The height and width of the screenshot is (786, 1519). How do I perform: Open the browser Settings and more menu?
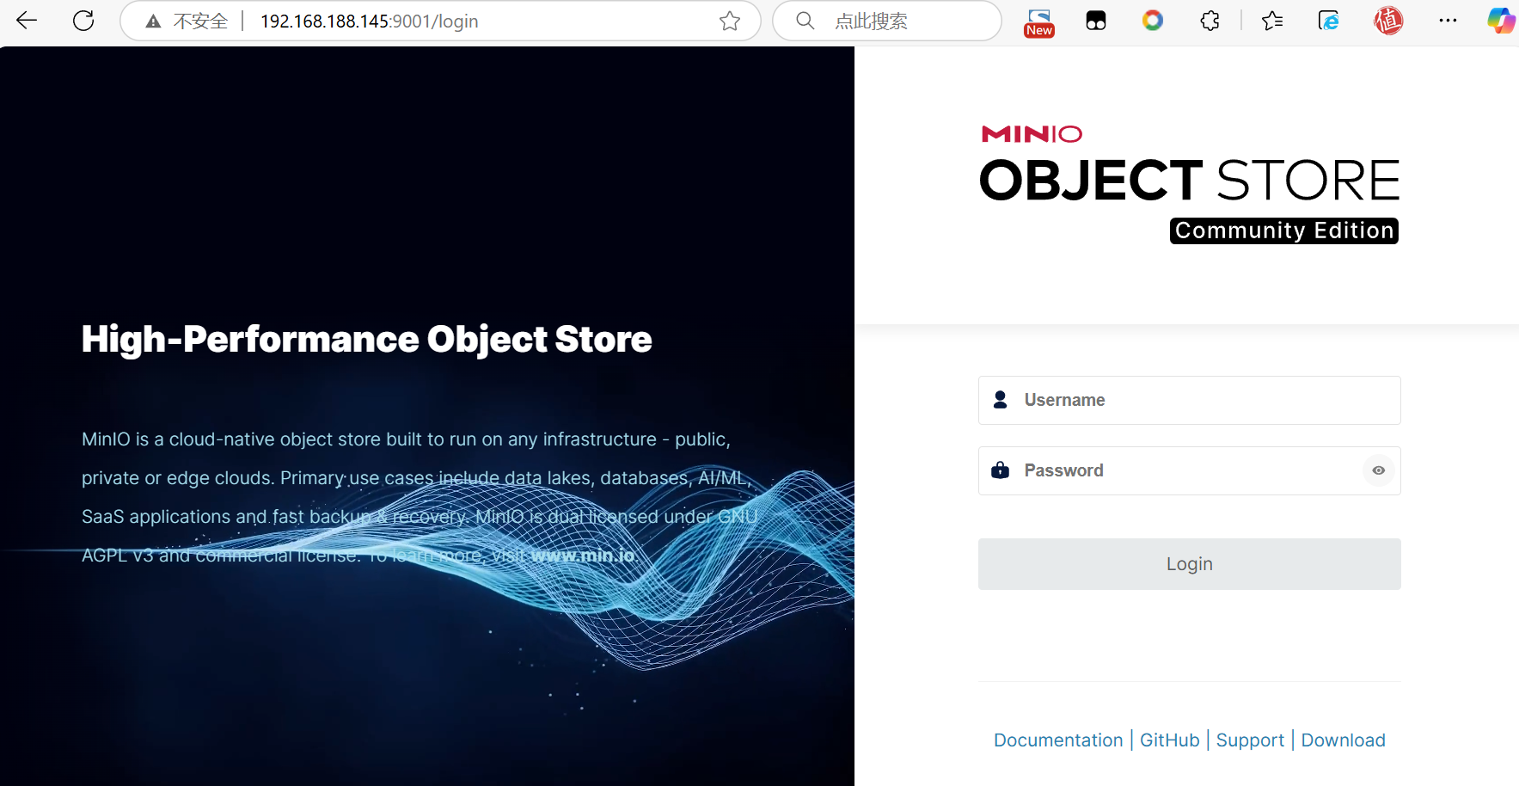tap(1448, 21)
